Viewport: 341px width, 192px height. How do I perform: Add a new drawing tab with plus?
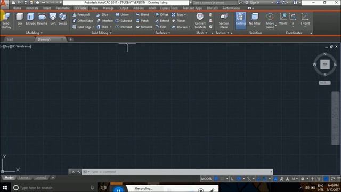70,39
